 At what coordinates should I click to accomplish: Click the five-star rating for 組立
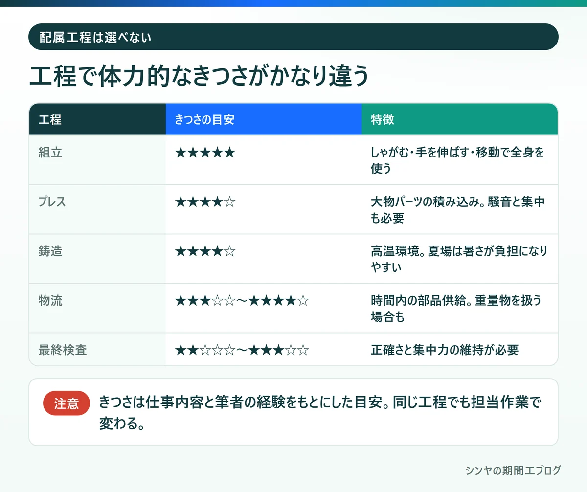205,153
